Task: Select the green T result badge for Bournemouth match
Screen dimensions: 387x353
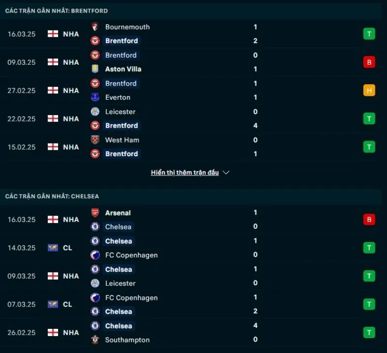Action: [369, 34]
